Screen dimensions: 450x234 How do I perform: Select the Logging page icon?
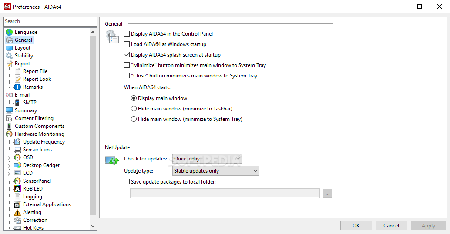[x=17, y=197]
